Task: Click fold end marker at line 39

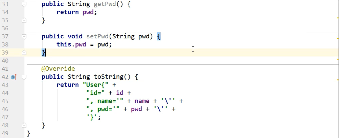Action: click(24, 53)
